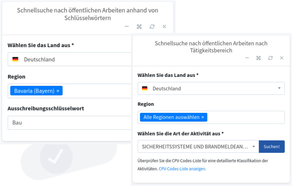Remove the Bavaria (Bayern) region tag
292x186 pixels.
[58, 91]
